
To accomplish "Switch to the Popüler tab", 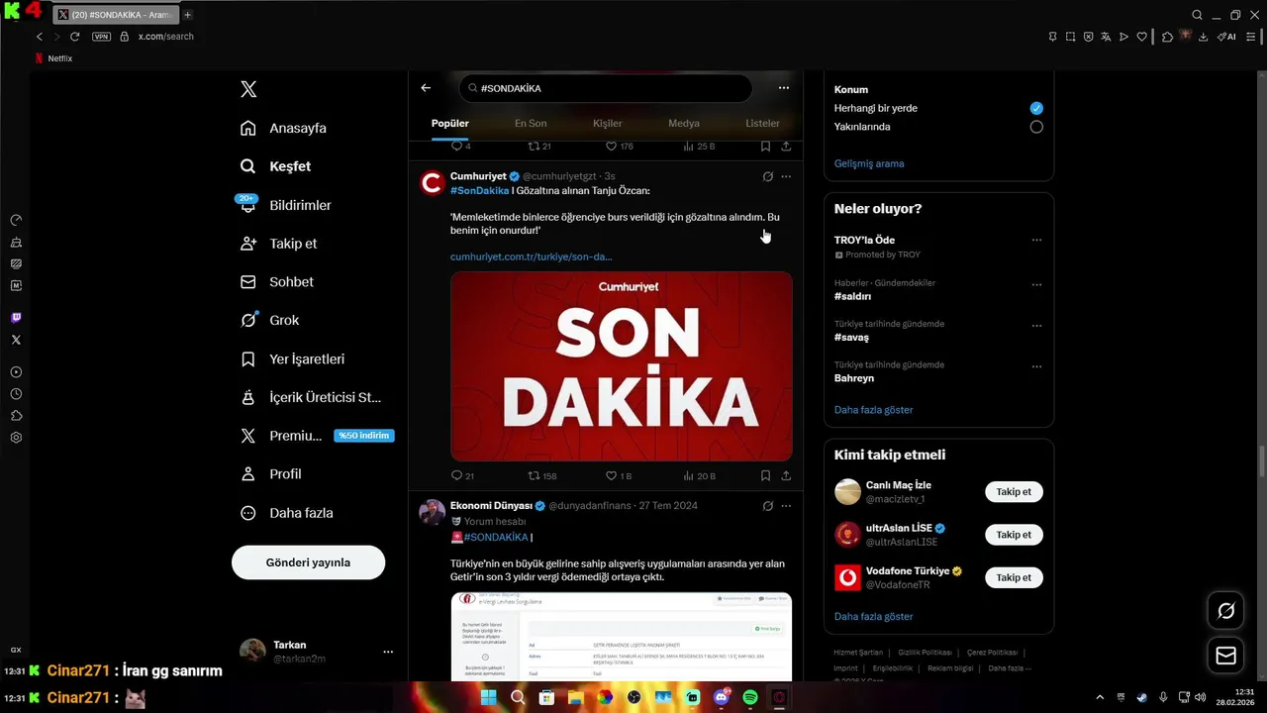I will (450, 124).
